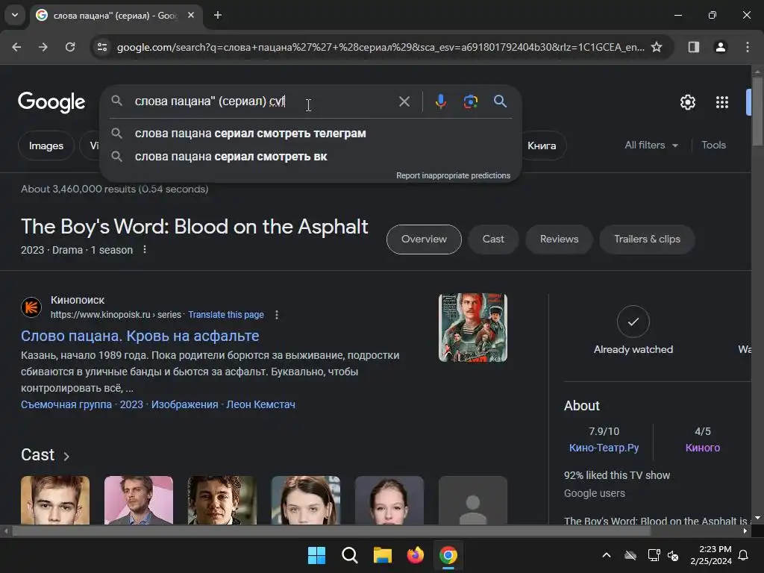The width and height of the screenshot is (764, 573).
Task: Open Windows taskbar Search
Action: click(349, 555)
